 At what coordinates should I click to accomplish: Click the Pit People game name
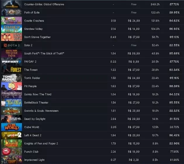coord(30,86)
